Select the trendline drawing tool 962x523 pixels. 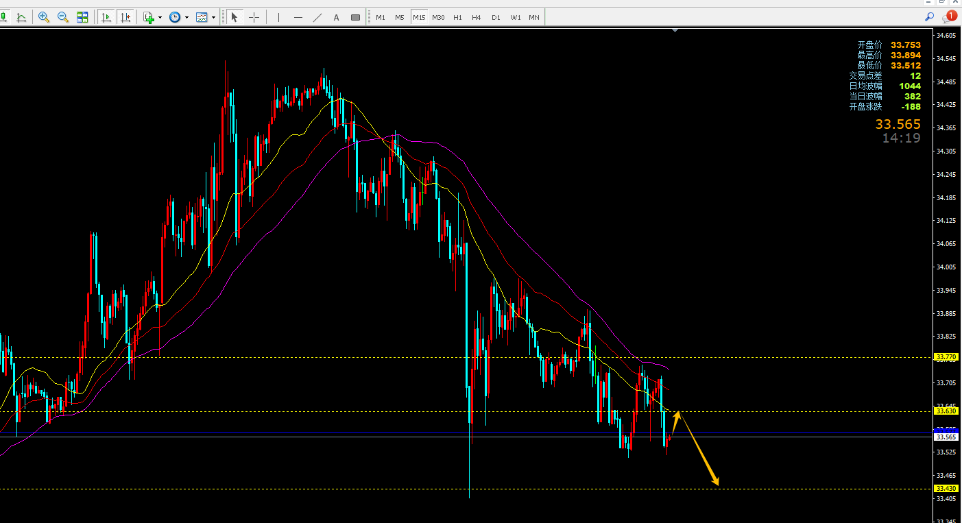pyautogui.click(x=317, y=17)
